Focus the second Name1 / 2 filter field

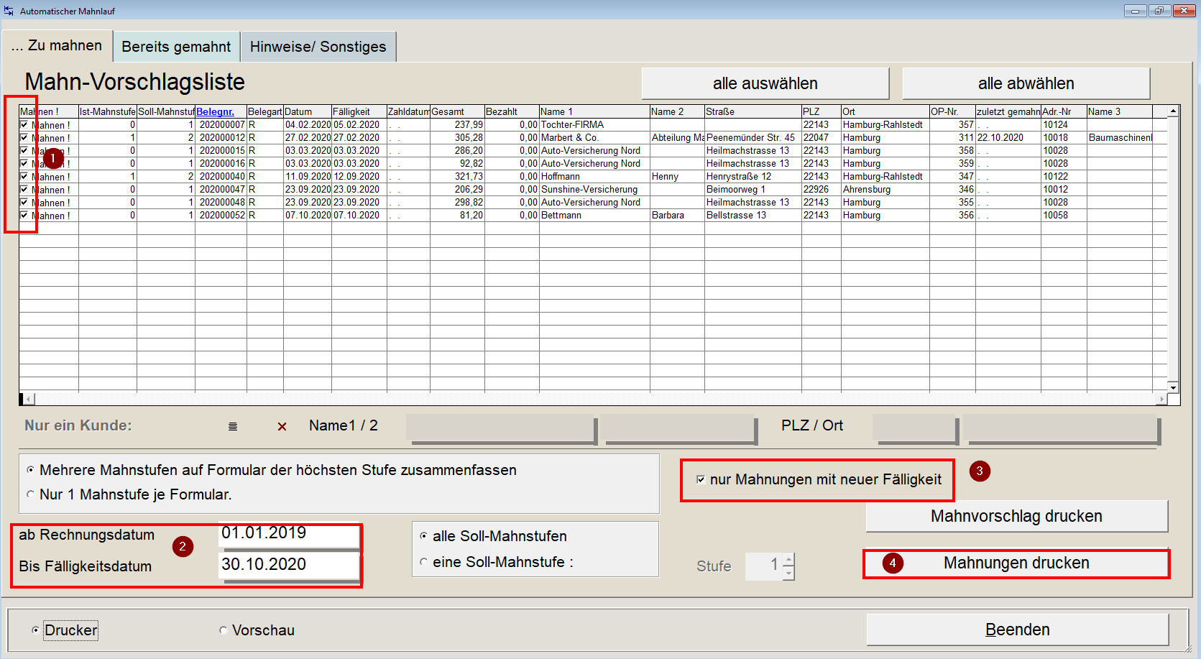[x=679, y=429]
